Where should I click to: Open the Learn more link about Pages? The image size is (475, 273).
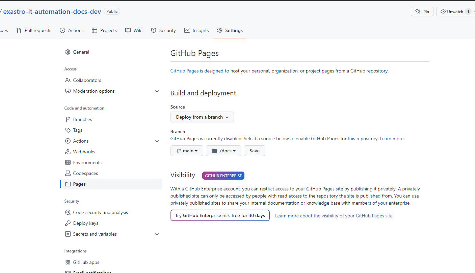point(392,139)
